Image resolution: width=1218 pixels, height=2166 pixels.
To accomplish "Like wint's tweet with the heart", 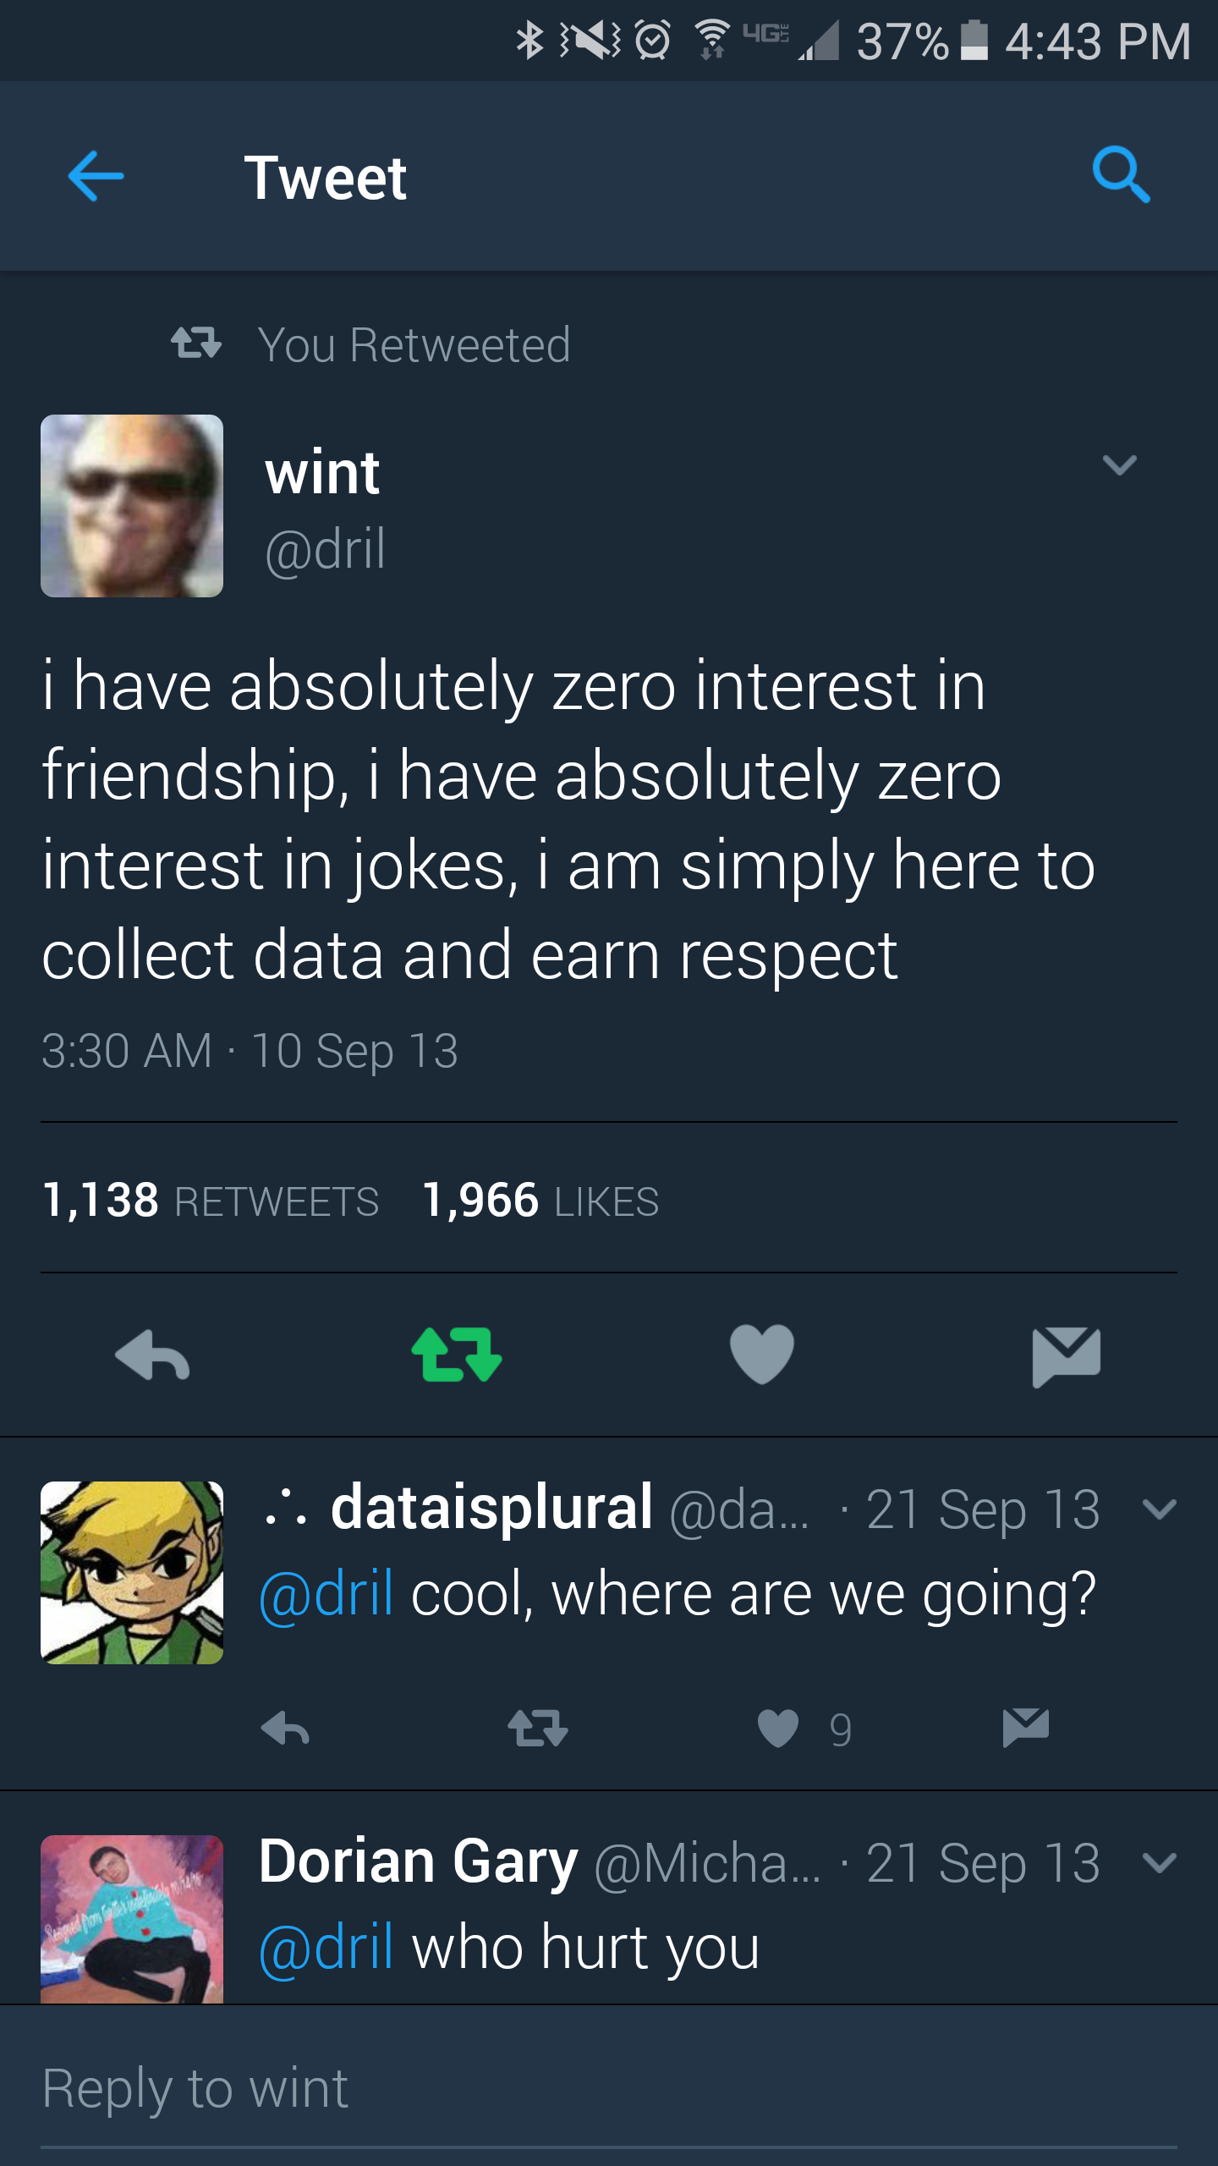I will pos(761,1355).
